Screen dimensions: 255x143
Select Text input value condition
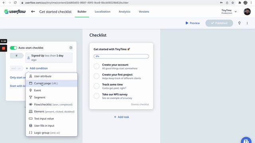click(51, 119)
